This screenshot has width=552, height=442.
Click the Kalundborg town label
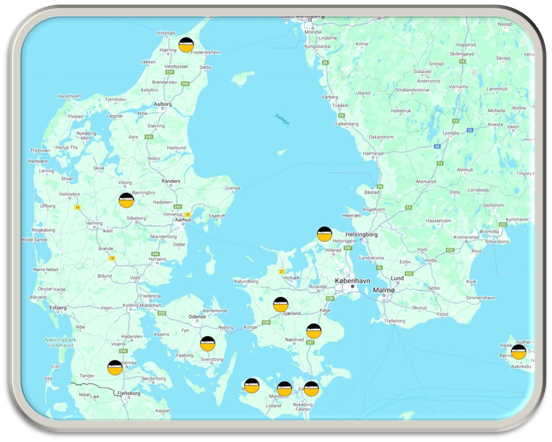pyautogui.click(x=247, y=281)
